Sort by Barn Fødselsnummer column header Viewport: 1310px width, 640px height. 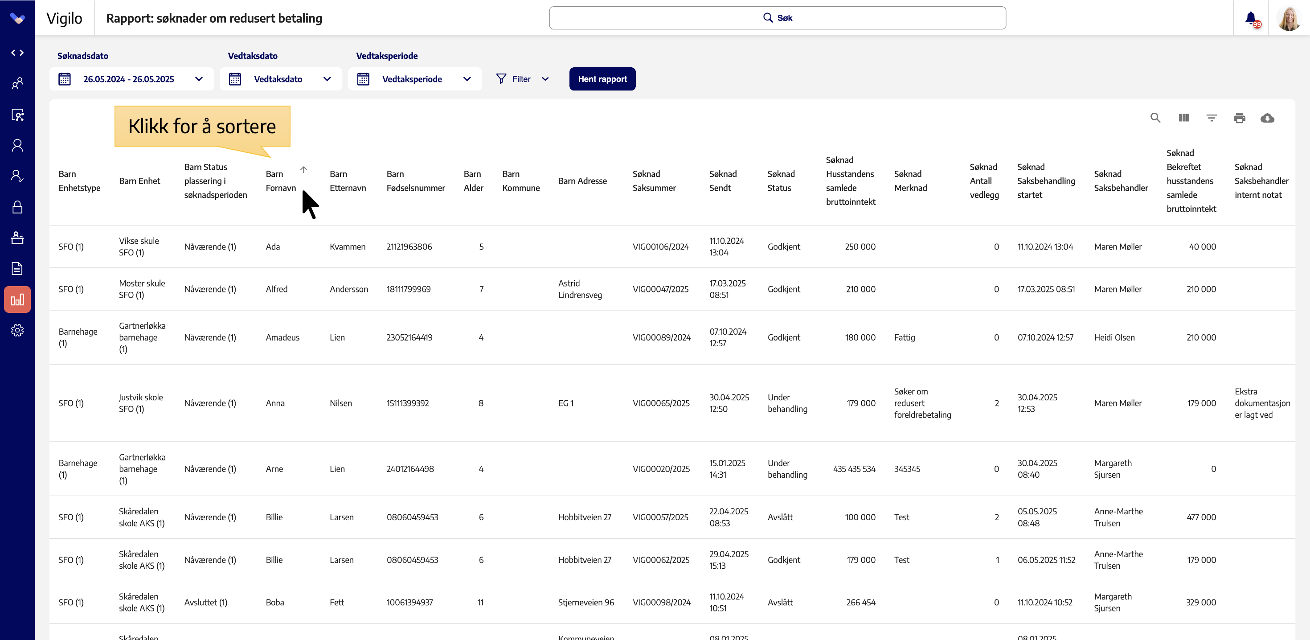pos(415,181)
